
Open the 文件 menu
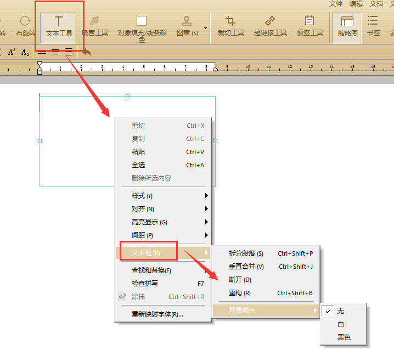pyautogui.click(x=336, y=4)
